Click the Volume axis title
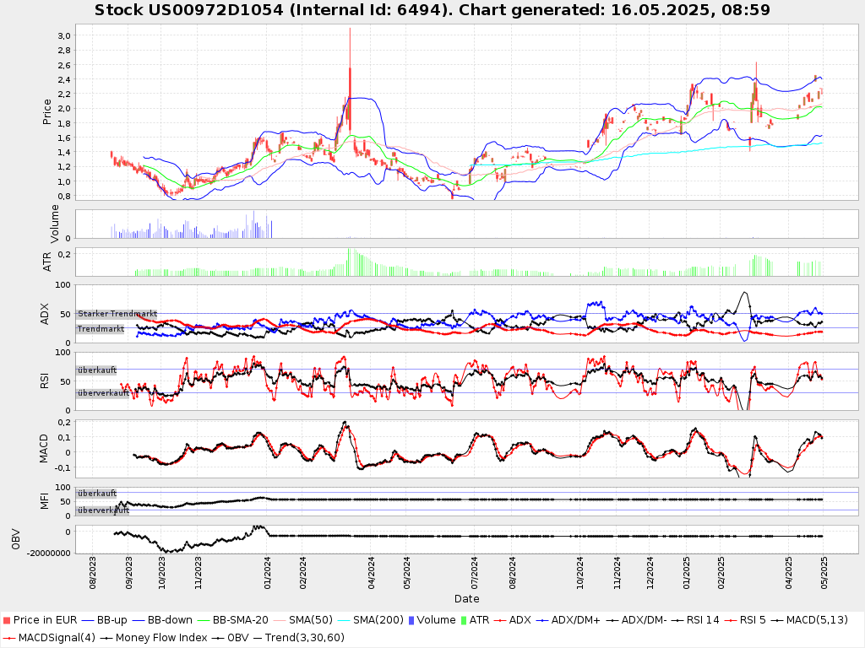Screen dimensions: 865x648 click(x=55, y=224)
